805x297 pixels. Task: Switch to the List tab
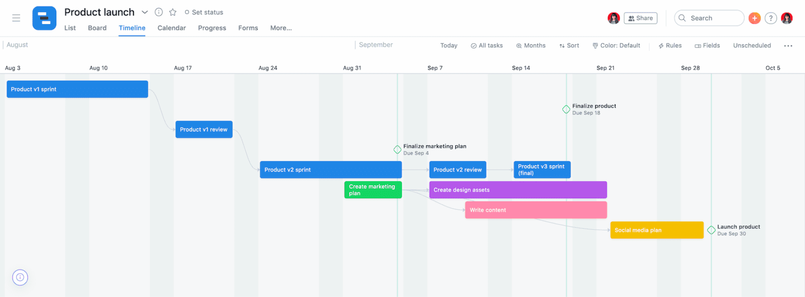70,28
